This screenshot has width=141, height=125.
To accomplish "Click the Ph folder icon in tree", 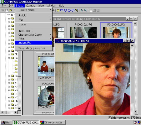I will (13, 101).
